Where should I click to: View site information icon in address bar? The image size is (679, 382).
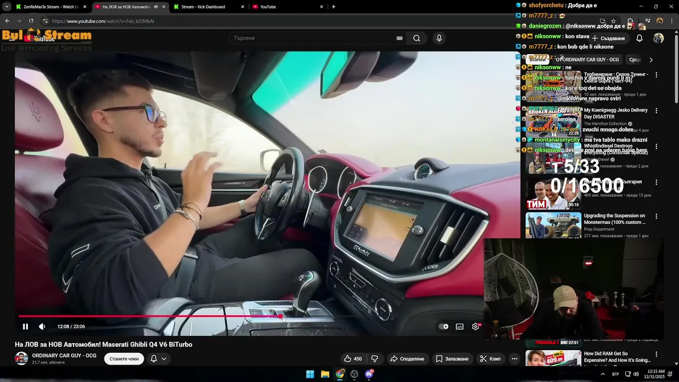45,21
